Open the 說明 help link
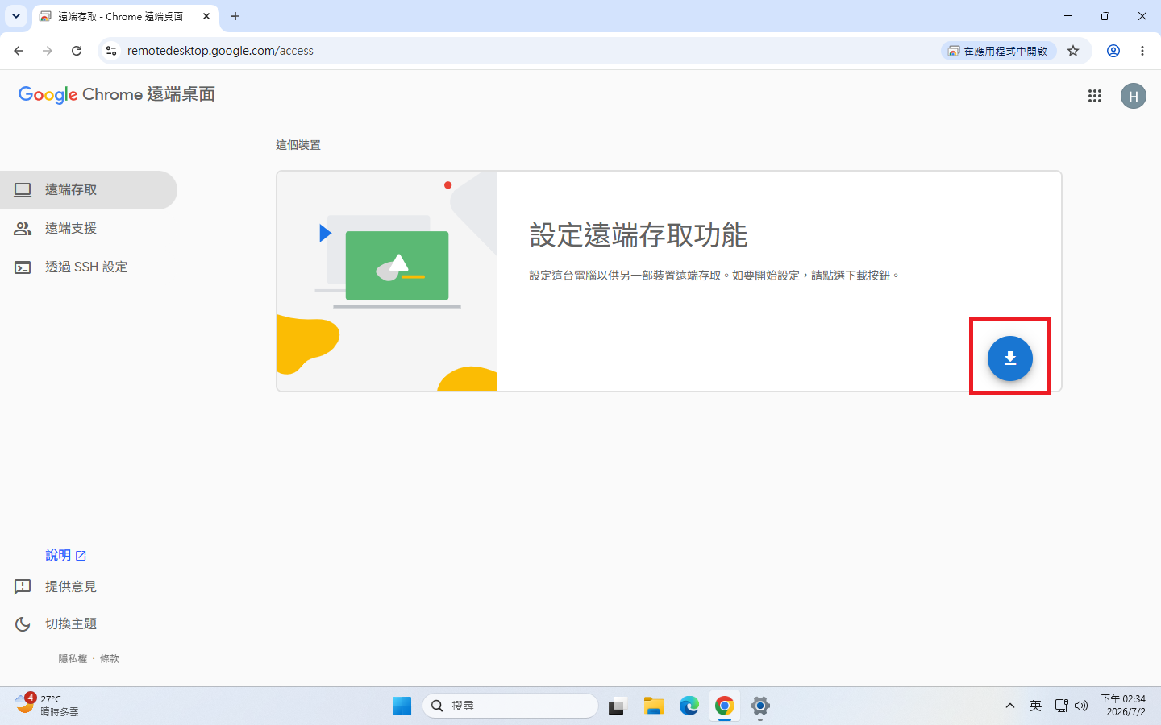 click(65, 556)
